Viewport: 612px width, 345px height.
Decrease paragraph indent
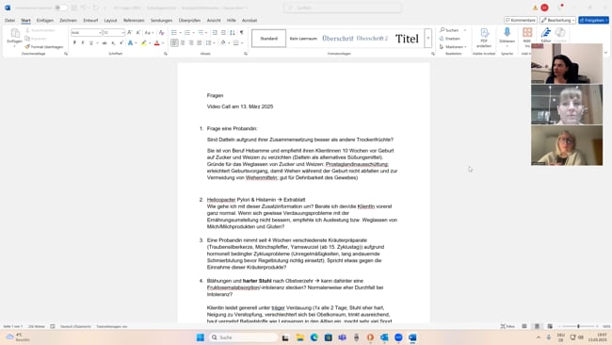click(215, 32)
